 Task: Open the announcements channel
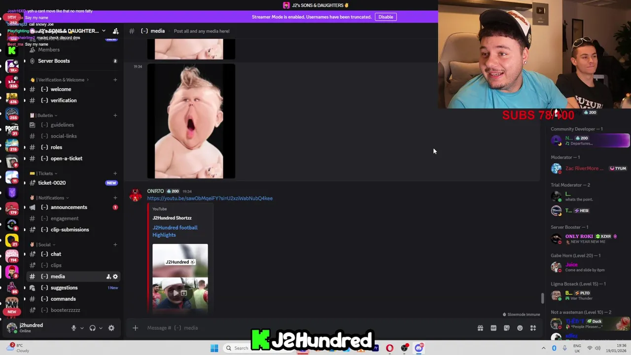point(73,208)
